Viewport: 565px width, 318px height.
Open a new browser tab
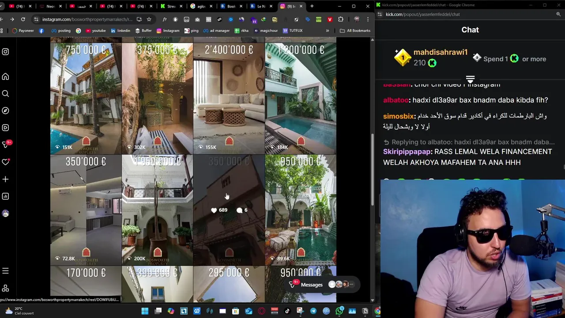pyautogui.click(x=312, y=6)
